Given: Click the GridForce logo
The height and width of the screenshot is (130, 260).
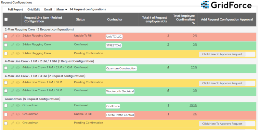Looking at the screenshot, I should click(226, 5).
